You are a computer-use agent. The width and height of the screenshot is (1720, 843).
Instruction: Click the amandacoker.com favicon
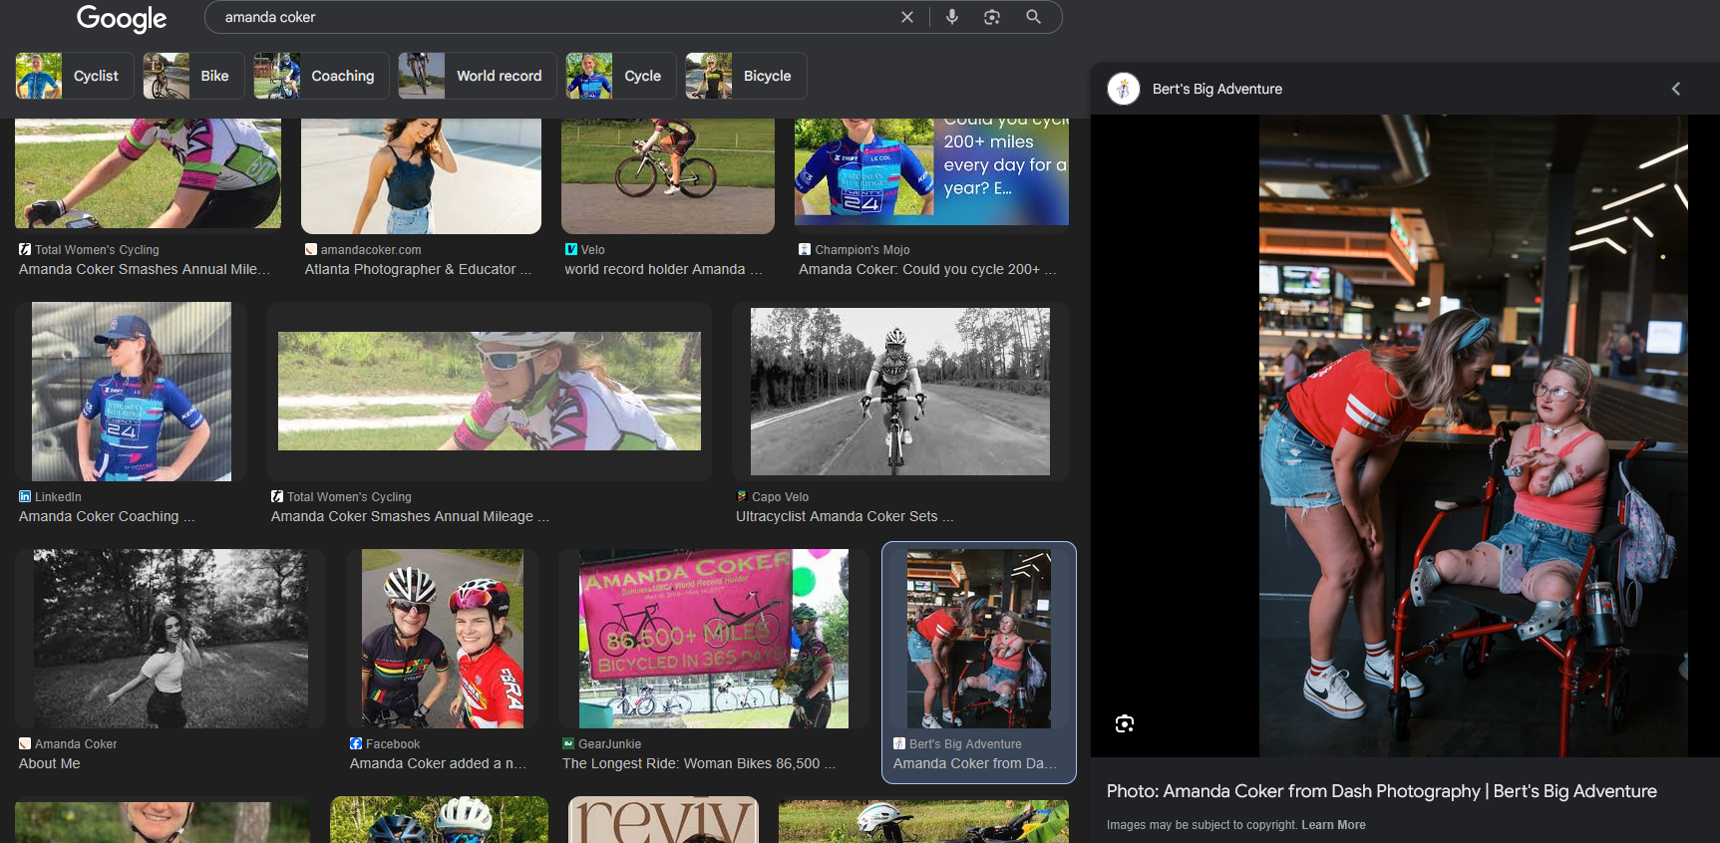coord(311,249)
